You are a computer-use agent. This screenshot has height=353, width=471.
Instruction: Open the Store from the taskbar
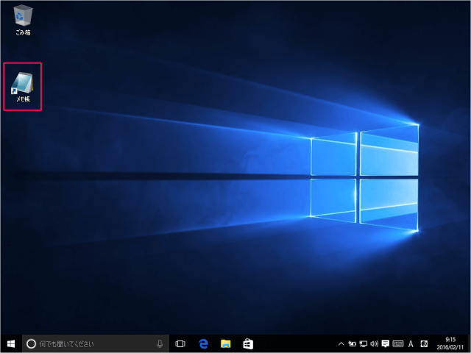point(248,344)
